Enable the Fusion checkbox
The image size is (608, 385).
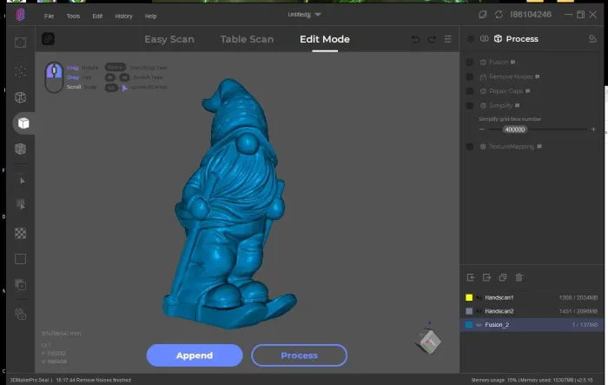click(470, 62)
